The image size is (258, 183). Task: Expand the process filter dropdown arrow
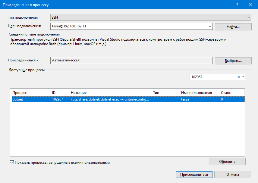[x=243, y=77]
